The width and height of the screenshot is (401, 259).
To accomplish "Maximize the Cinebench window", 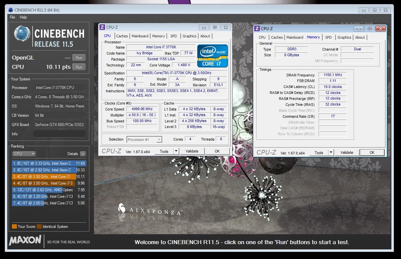I will (x=375, y=10).
